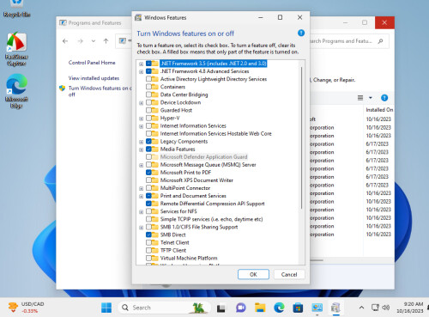
Task: Open the help icon in Programs and Features
Action: click(384, 98)
